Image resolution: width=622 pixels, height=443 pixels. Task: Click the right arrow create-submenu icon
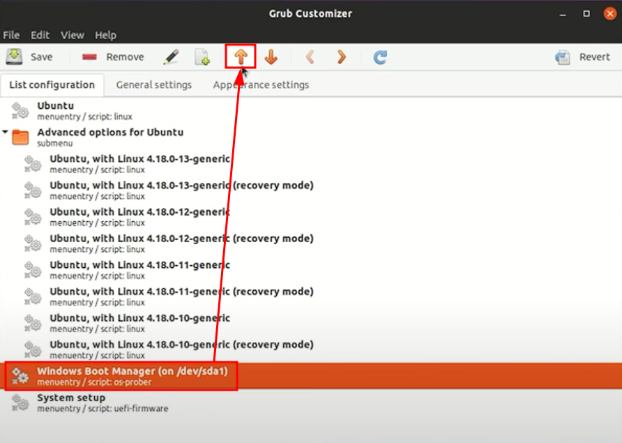point(341,57)
